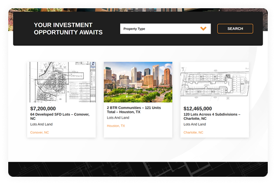The image size is (276, 185).
Task: Open the 64 Developed SFD Lots – Conover listing
Action: (60, 116)
